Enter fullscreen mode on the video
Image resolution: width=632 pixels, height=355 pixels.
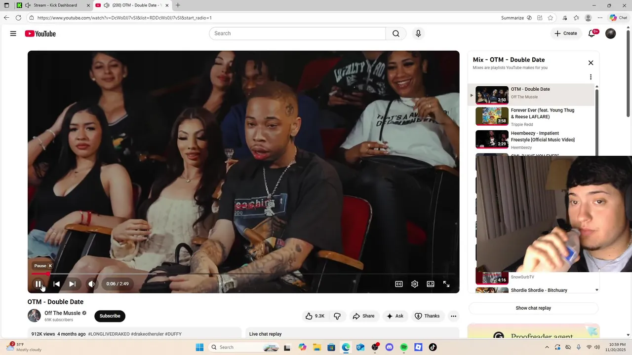446,284
